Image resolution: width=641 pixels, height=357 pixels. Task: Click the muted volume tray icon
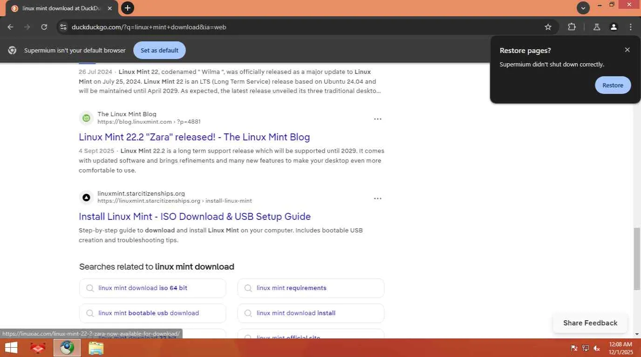coord(597,348)
